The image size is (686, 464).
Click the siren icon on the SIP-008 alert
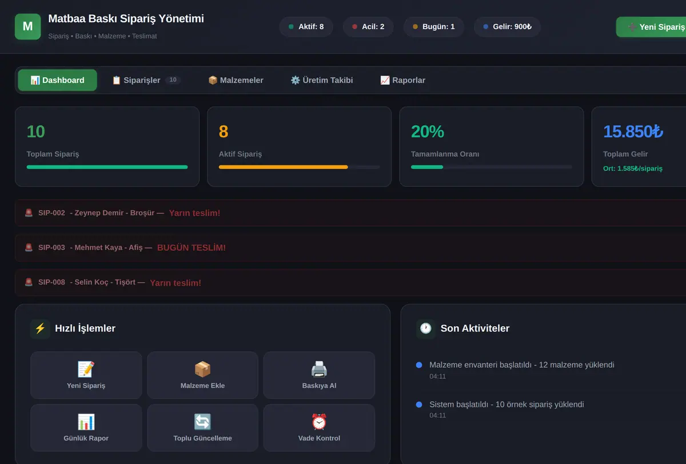point(29,282)
